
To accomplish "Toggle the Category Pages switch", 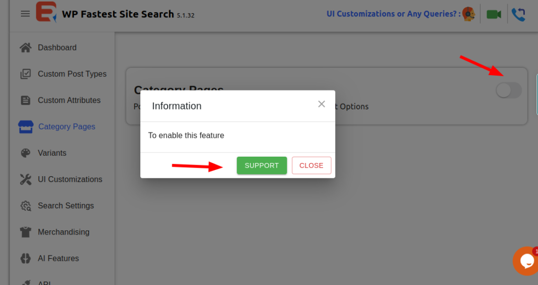I will (x=509, y=90).
